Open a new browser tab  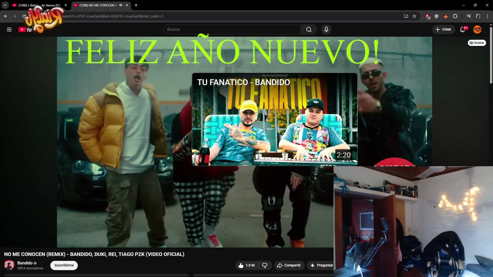point(136,5)
